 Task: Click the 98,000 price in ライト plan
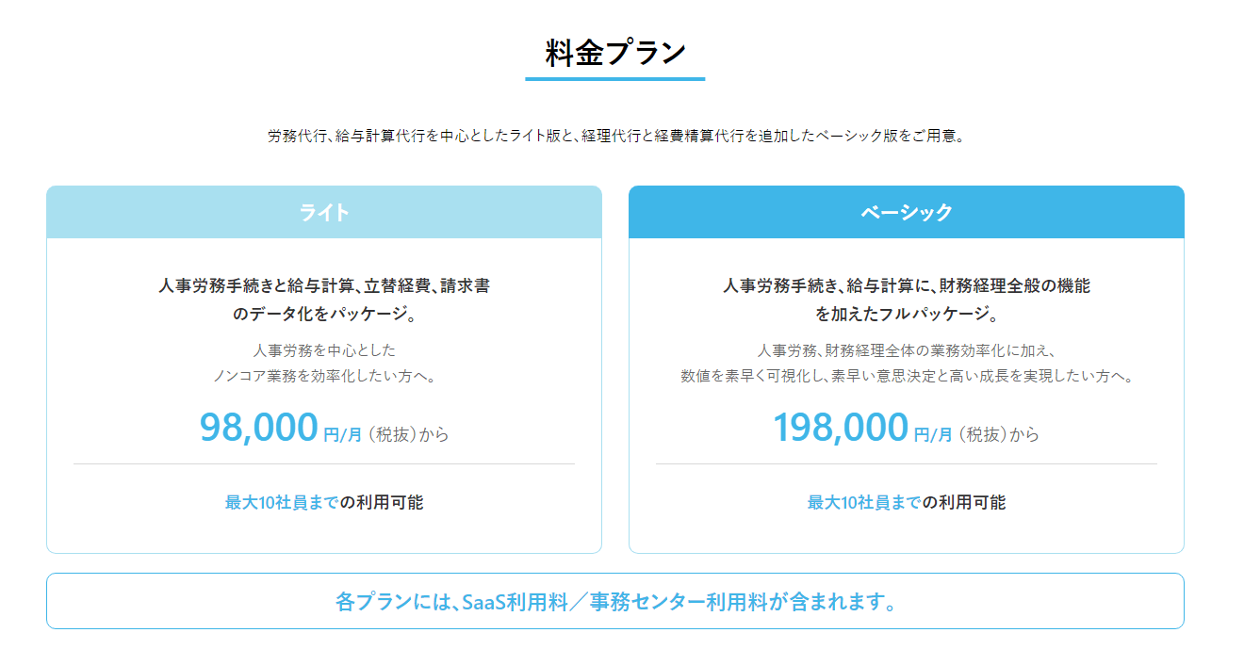pyautogui.click(x=259, y=427)
